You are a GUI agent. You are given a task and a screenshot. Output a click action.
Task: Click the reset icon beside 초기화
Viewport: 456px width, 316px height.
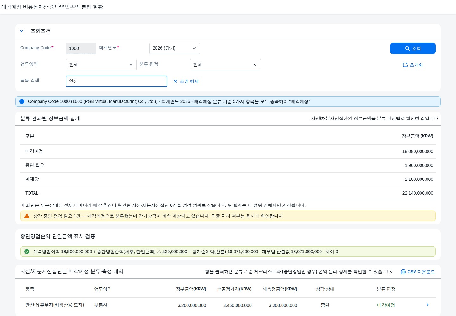click(x=405, y=65)
